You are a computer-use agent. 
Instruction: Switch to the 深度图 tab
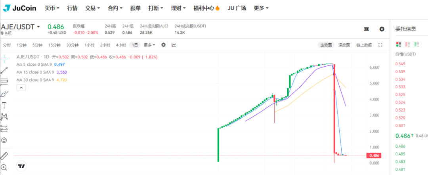coord(344,45)
